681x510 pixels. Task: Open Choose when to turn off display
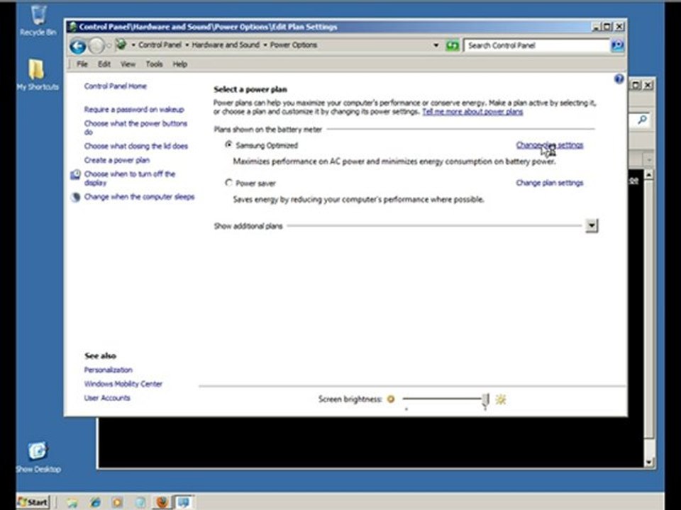[x=129, y=178]
